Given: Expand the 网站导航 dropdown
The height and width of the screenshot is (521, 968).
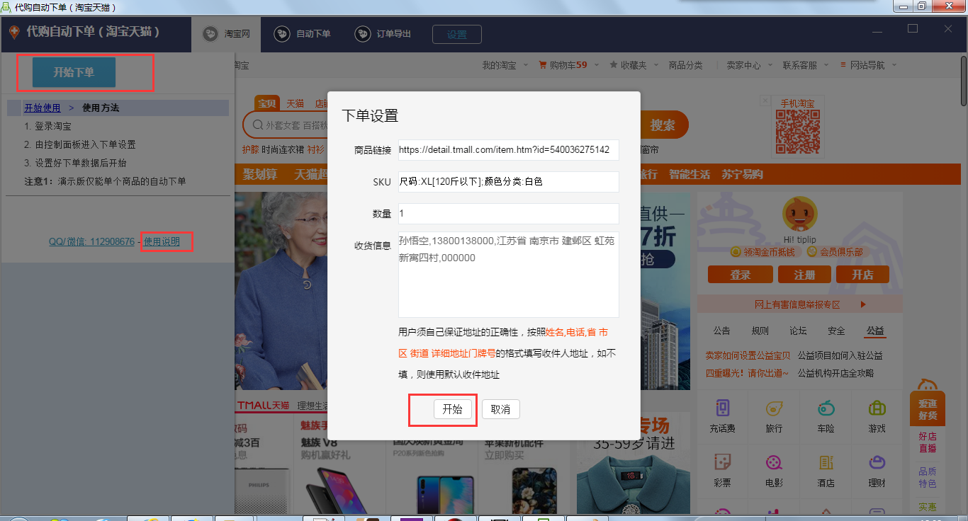Looking at the screenshot, I should click(868, 65).
